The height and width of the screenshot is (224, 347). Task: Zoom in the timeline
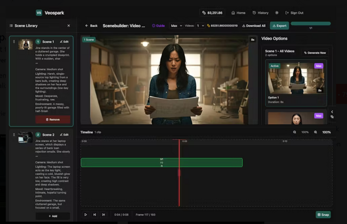[316, 132]
